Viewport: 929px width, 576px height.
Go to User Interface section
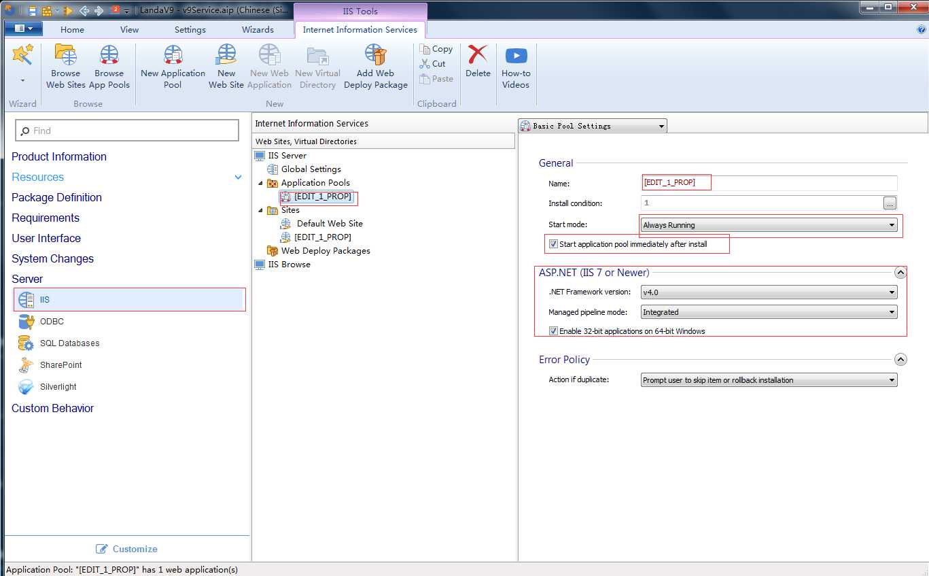pos(46,239)
